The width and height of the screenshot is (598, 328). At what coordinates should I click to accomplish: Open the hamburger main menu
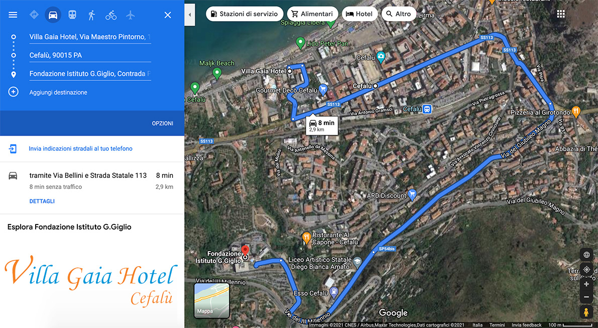(13, 15)
